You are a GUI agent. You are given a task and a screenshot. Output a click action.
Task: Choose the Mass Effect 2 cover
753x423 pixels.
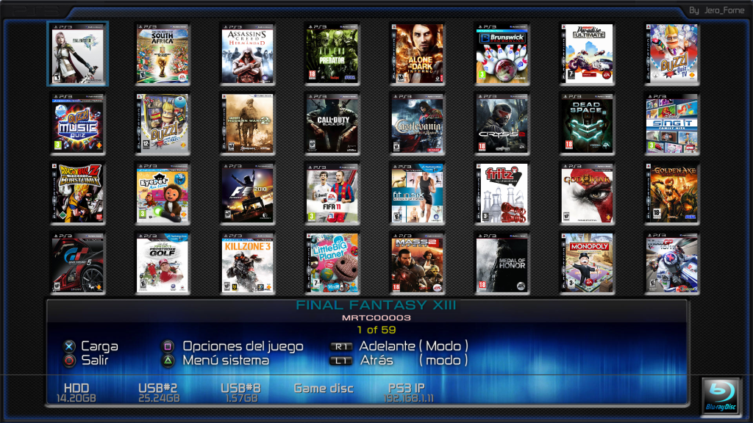tap(418, 264)
